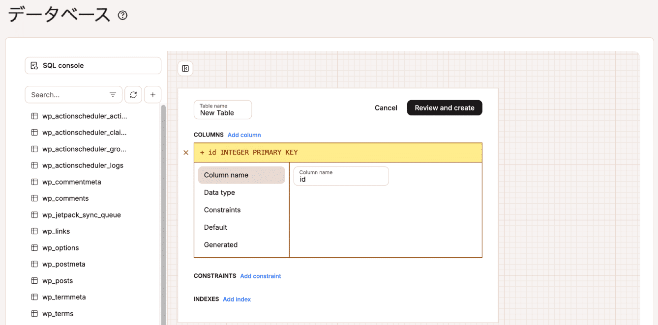Viewport: 658px width, 325px height.
Task: Open wp_commentmeta table in the list
Action: point(72,182)
